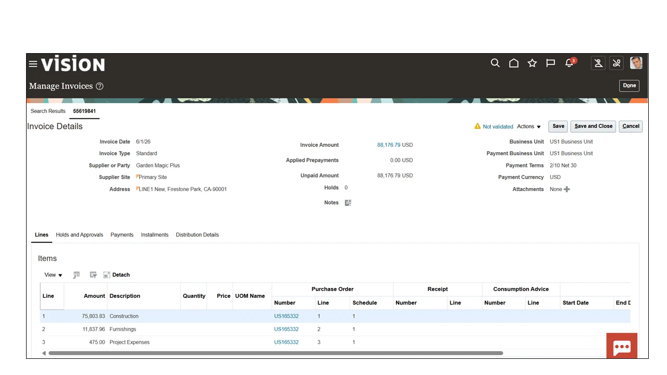667x375 pixels.
Task: Click the Description column header
Action: 144,296
